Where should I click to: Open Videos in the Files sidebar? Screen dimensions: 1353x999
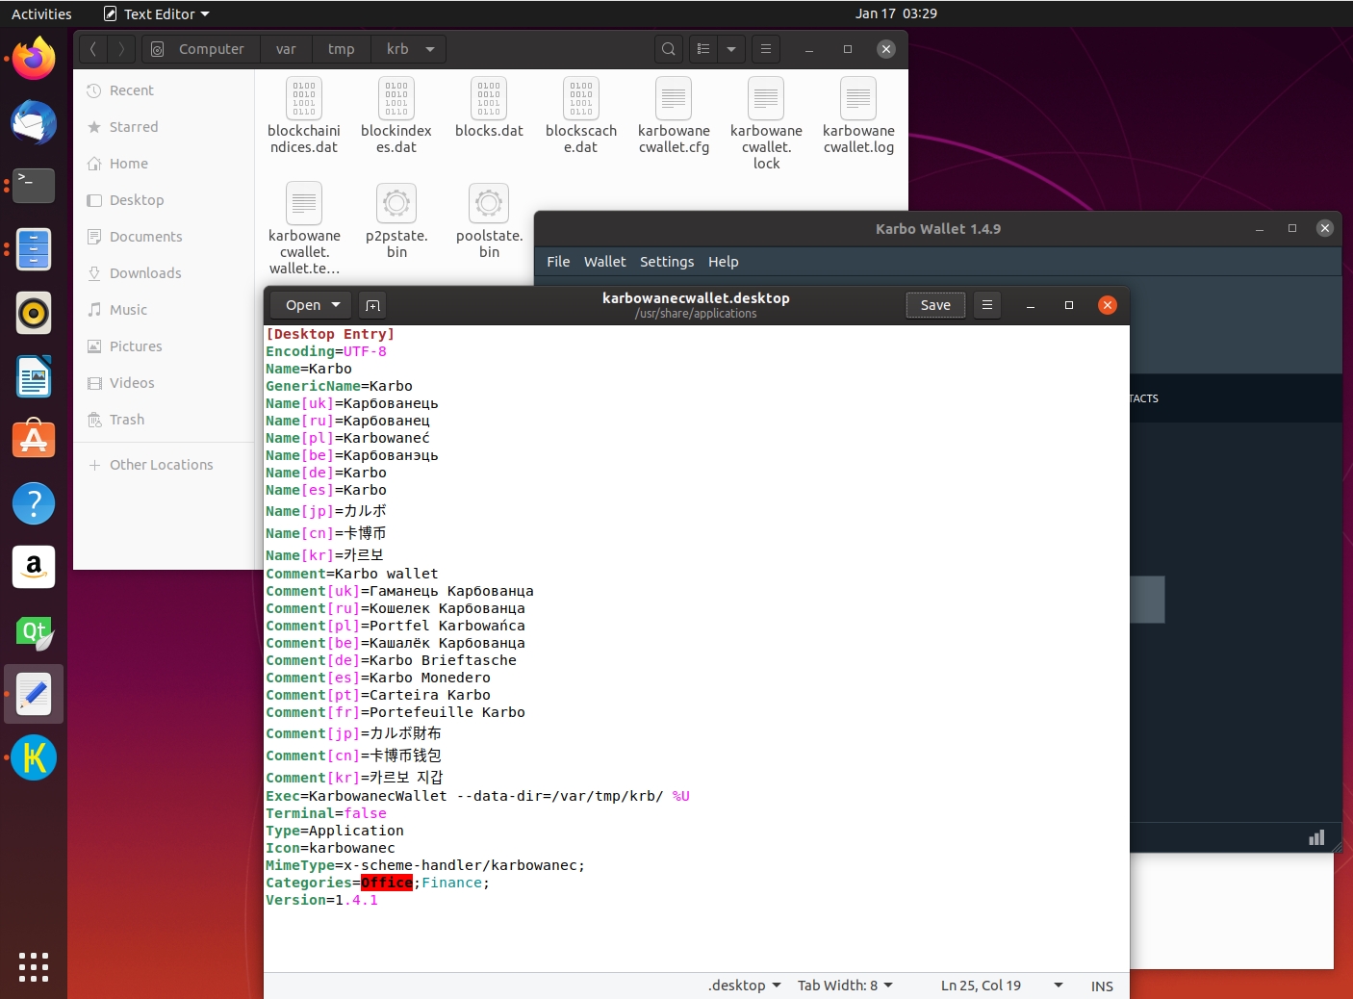164,383
